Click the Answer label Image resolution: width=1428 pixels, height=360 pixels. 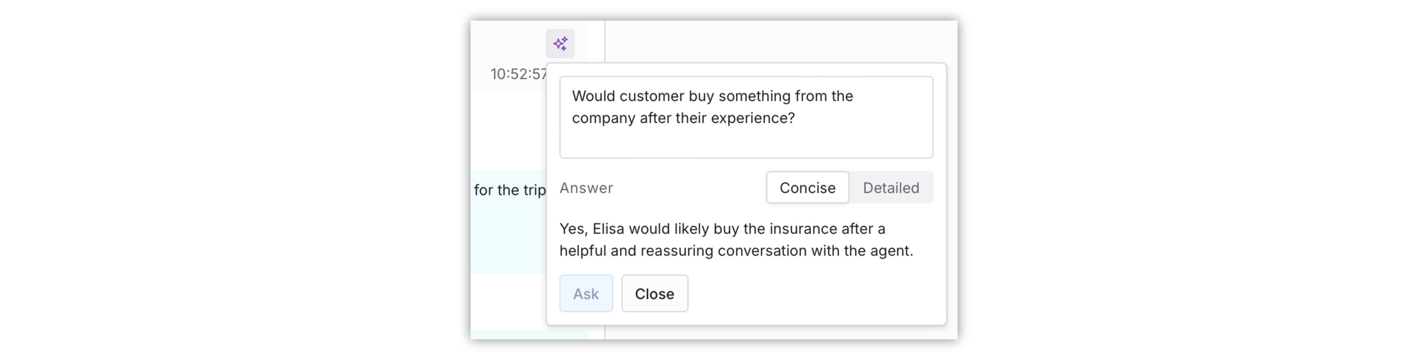click(586, 188)
